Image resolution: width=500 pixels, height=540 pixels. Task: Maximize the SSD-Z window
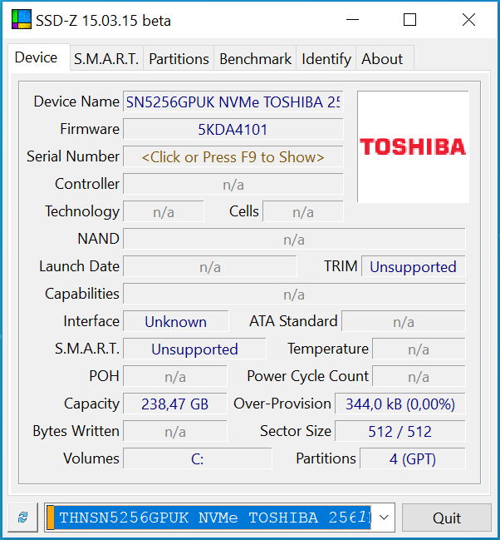pos(409,20)
